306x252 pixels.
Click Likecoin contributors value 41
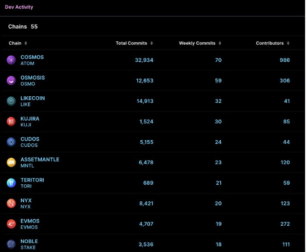click(287, 101)
